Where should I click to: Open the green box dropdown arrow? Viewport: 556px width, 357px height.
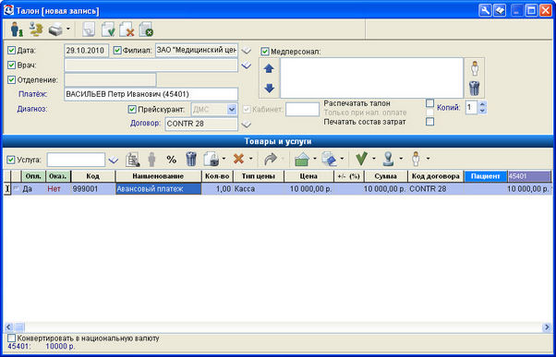coord(315,159)
